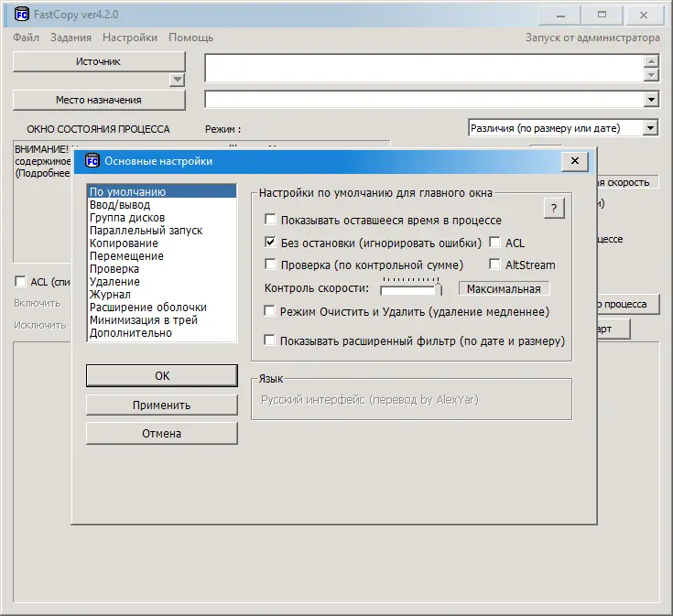Click the Максимальная speed button
673x616 pixels.
[x=504, y=288]
